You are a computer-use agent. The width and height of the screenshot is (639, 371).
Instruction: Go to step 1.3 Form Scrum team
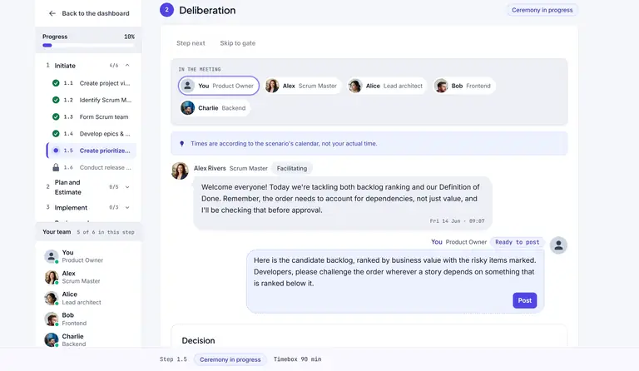pos(92,117)
